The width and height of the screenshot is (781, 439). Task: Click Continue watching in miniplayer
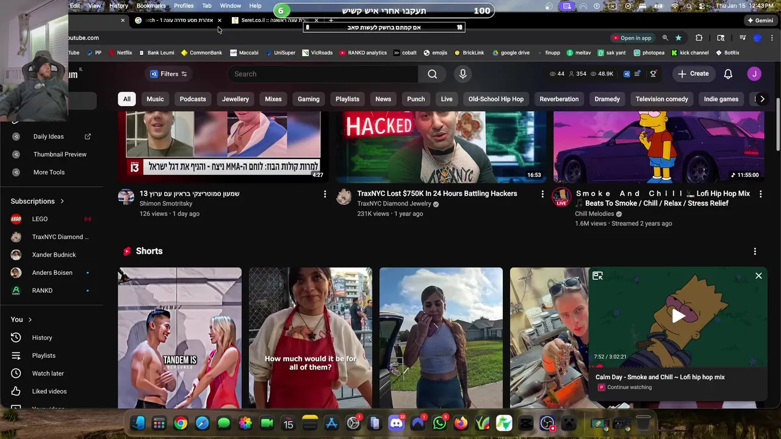point(629,387)
